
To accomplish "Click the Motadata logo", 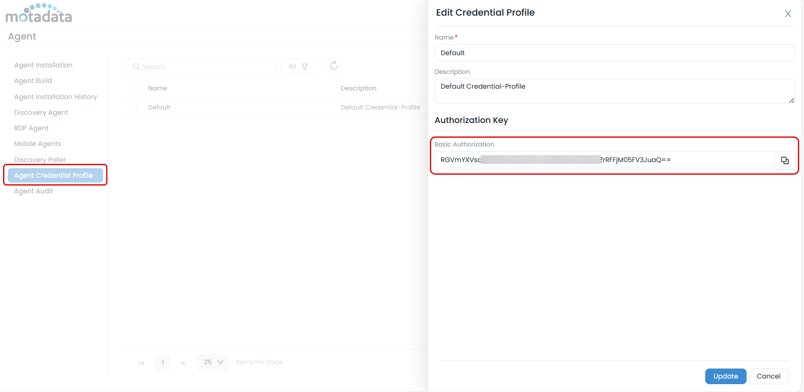I will tap(39, 13).
